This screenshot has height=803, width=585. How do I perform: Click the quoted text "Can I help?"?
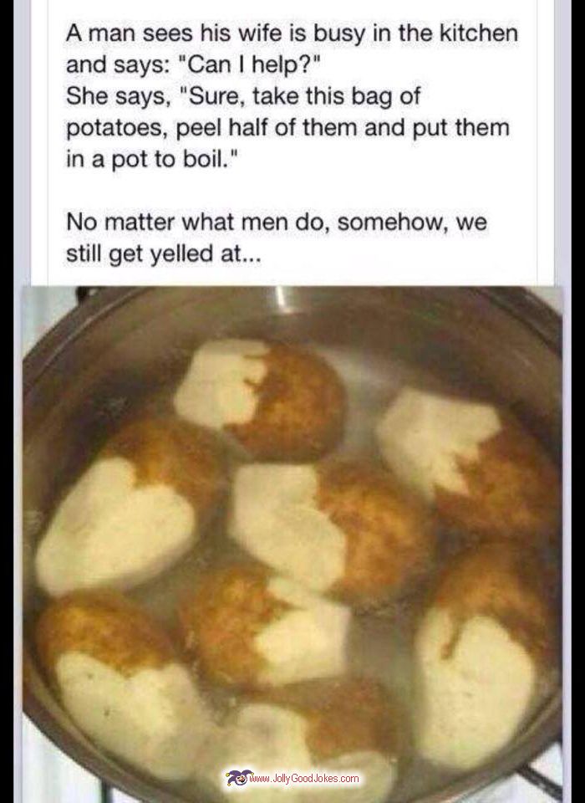click(x=248, y=65)
